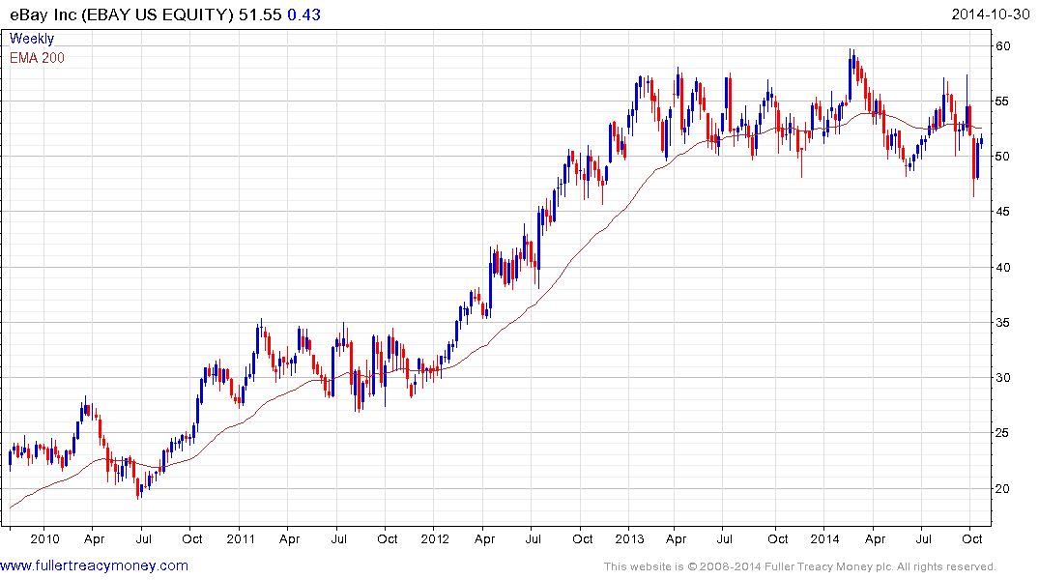This screenshot has width=1039, height=580.
Task: Click the 50 price axis label
Action: click(1002, 157)
